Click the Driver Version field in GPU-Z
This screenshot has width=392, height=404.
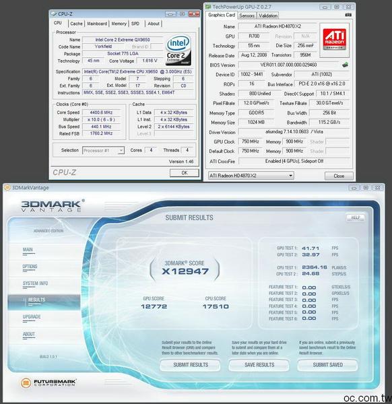tap(294, 132)
